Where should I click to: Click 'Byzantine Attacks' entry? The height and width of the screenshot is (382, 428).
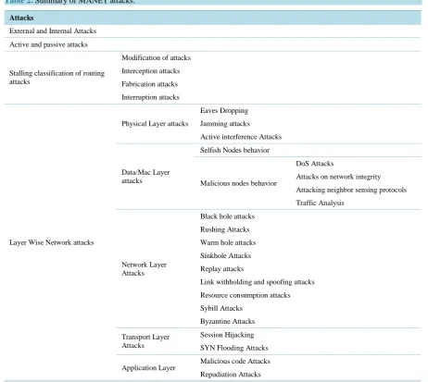227,321
